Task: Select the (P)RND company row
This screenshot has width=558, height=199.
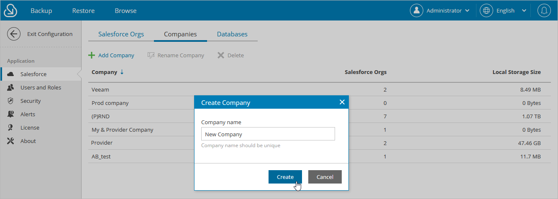Action: click(320, 116)
